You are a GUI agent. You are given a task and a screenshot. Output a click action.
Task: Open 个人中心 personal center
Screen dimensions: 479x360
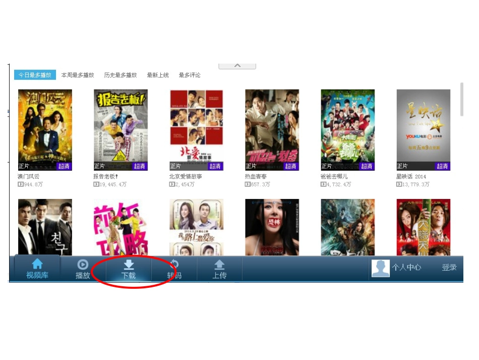406,267
